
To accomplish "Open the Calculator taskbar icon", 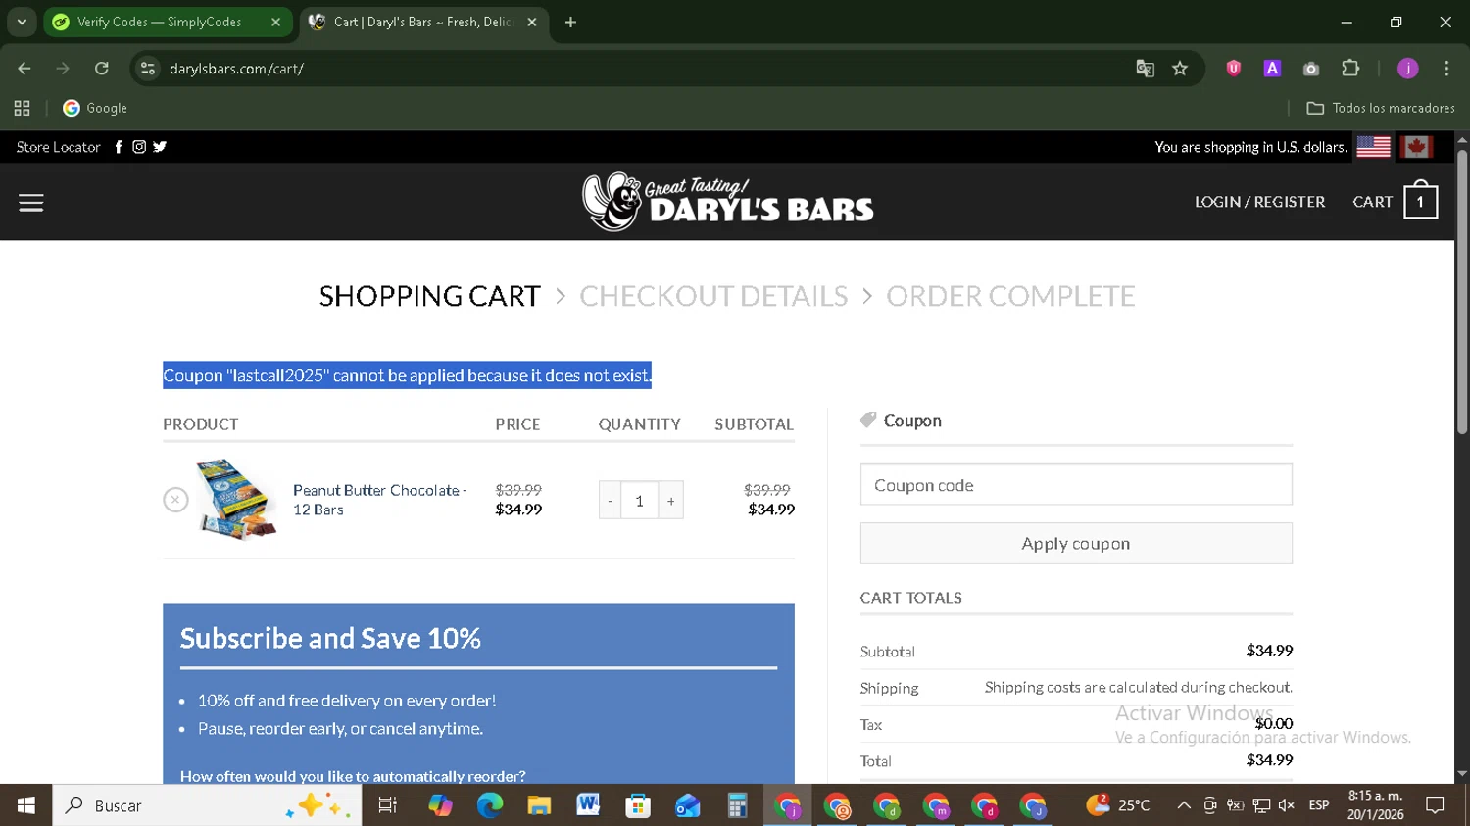I will click(737, 805).
